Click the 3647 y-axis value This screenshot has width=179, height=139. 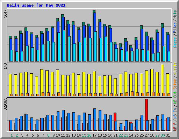pyautogui.click(x=5, y=14)
